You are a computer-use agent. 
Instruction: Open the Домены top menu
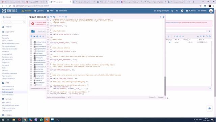pos(39,11)
